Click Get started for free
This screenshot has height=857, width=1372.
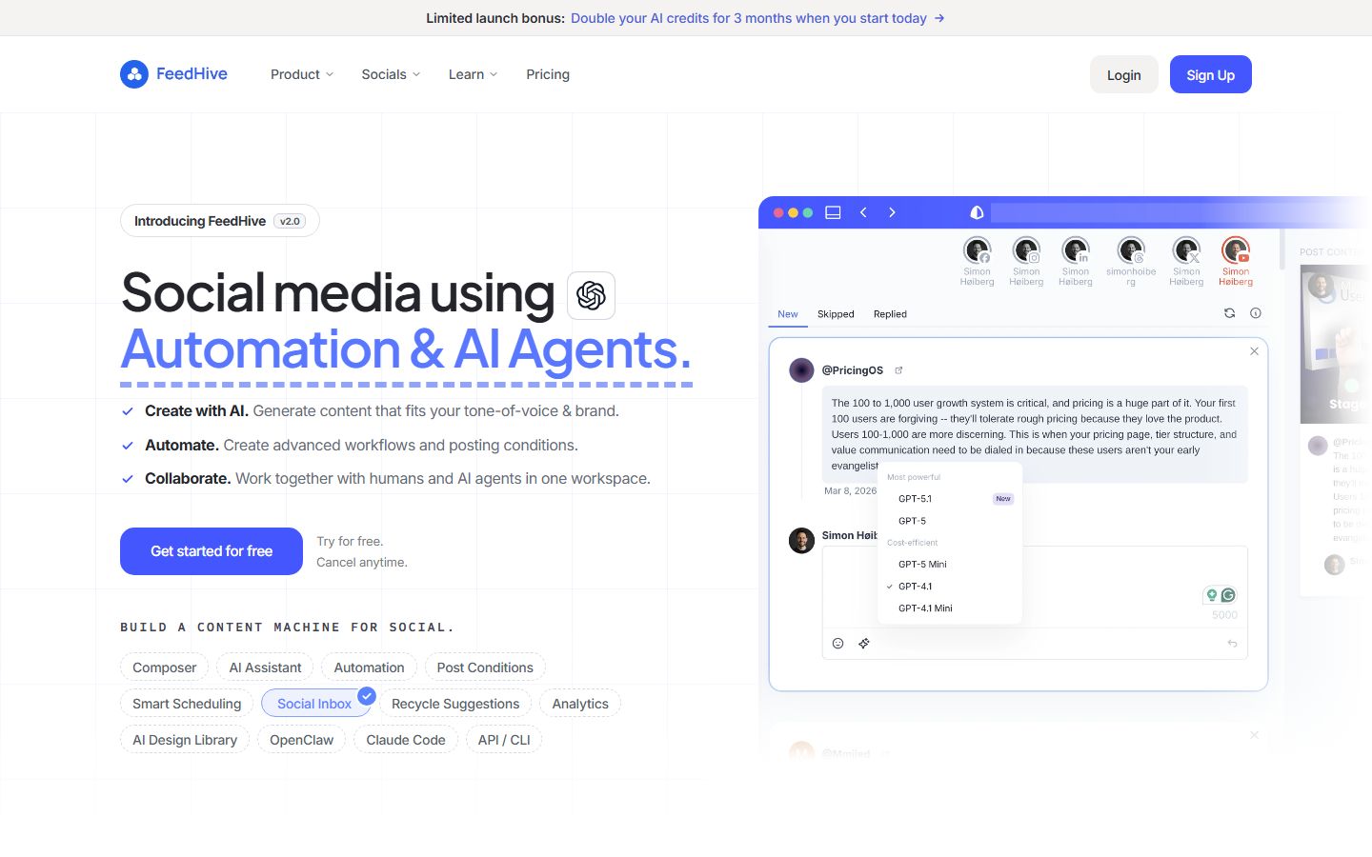click(212, 551)
